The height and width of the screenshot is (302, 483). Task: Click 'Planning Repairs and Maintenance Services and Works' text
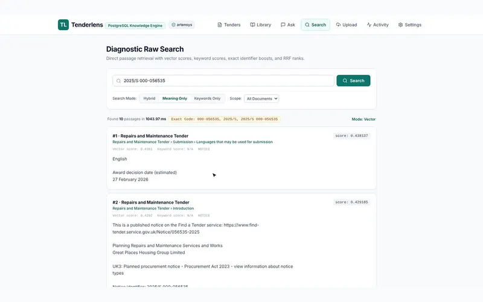168,246
